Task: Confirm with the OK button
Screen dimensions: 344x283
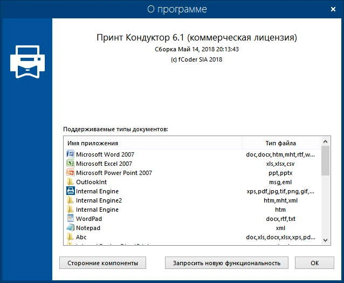Action: click(x=314, y=263)
